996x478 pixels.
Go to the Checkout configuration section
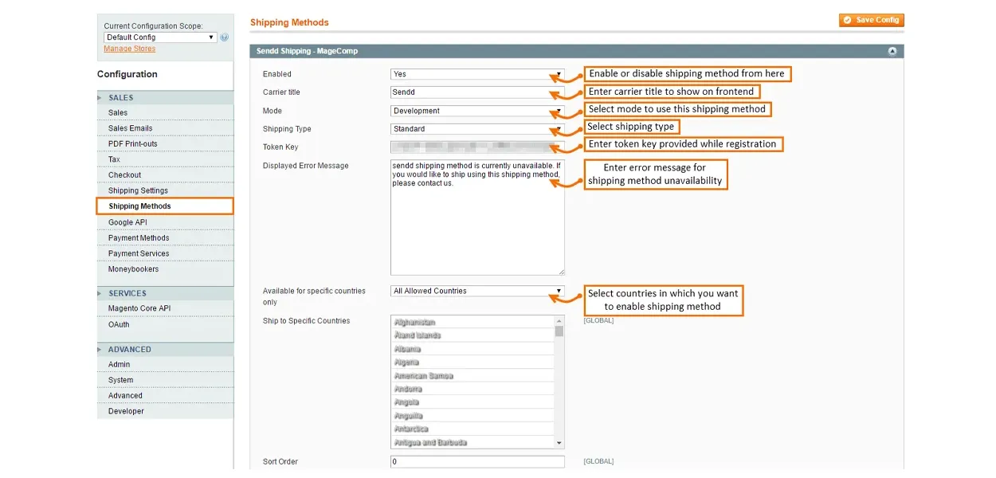pos(124,175)
